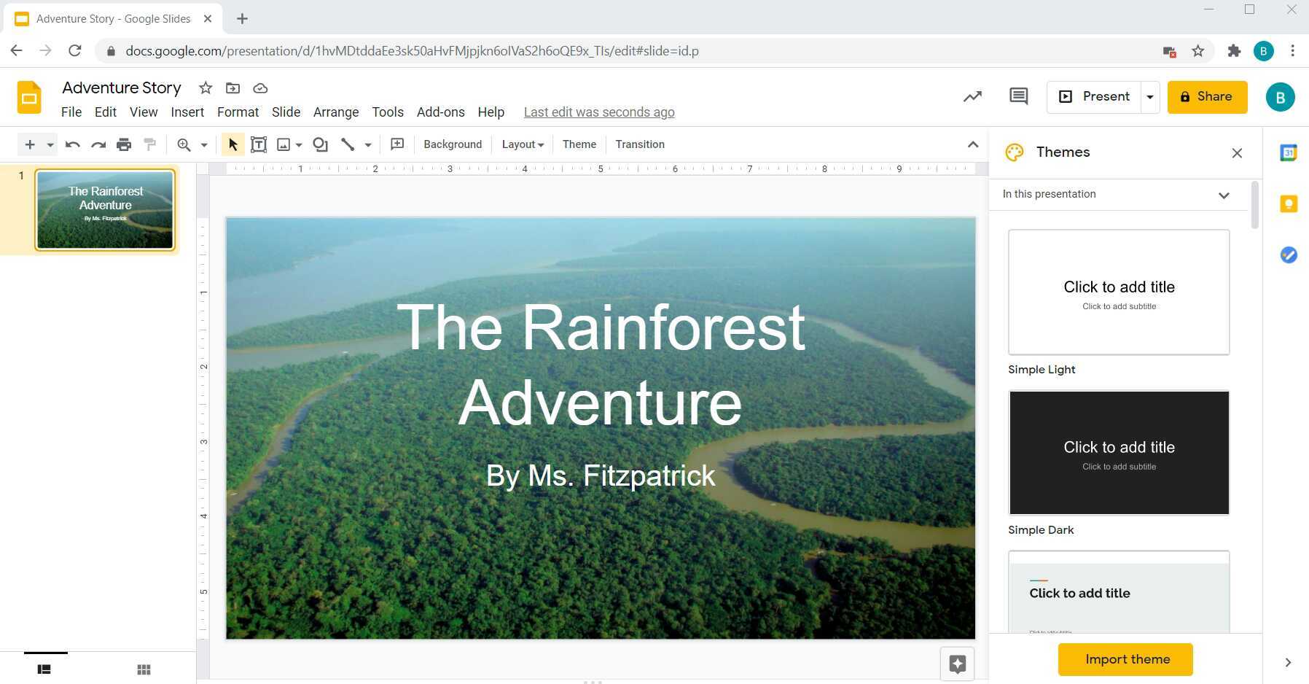1309x684 pixels.
Task: Select the Simple Dark theme preview
Action: 1119,452
